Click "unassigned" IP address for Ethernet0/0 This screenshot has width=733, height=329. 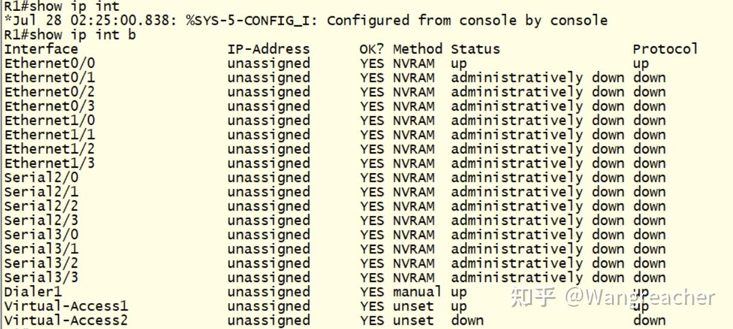268,63
